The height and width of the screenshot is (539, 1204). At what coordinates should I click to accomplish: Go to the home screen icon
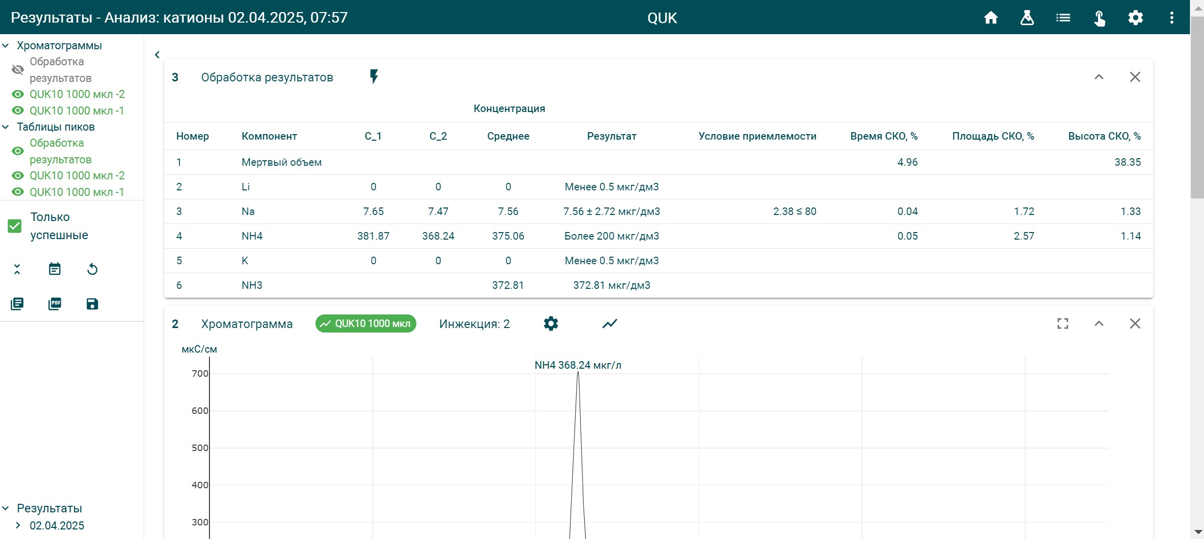(x=991, y=18)
